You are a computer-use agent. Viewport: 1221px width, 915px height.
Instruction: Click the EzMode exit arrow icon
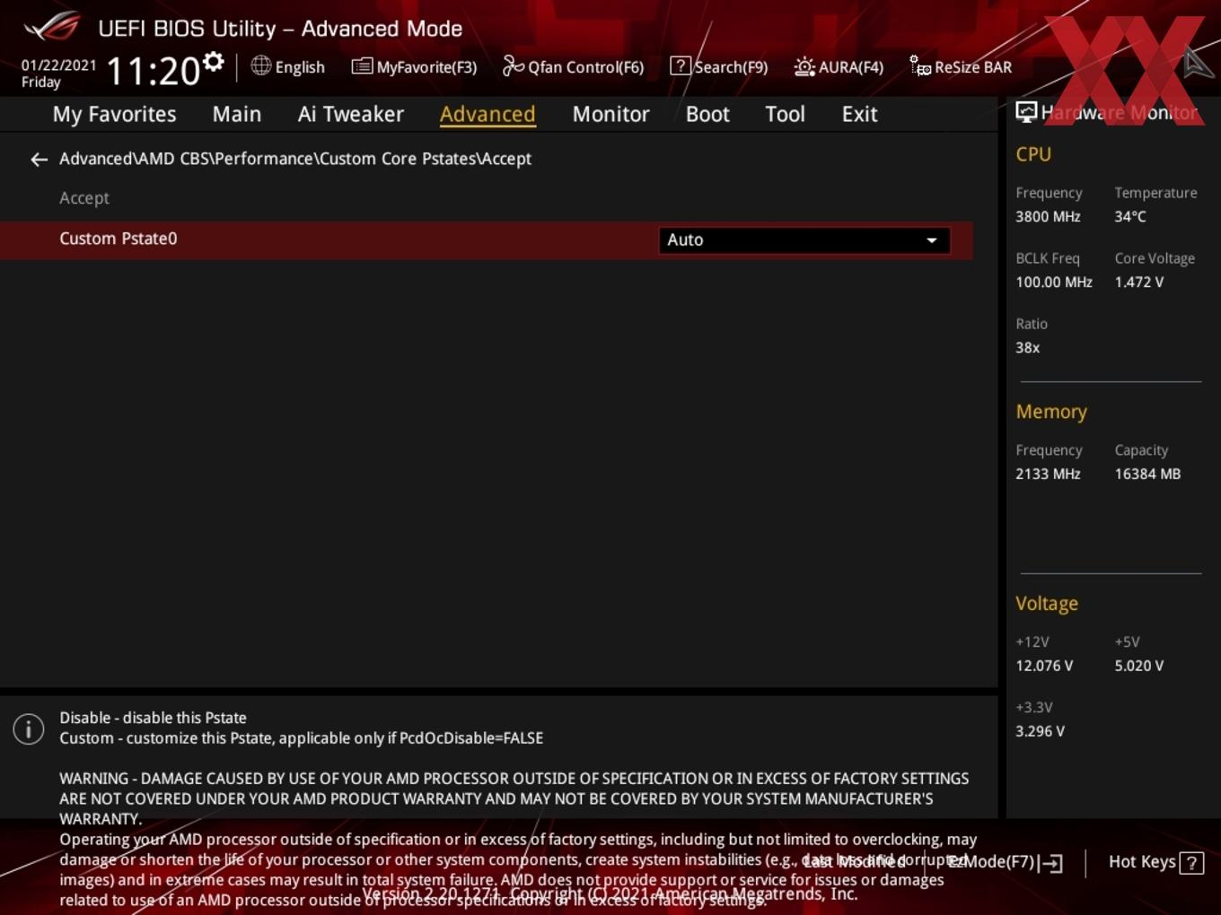coord(1051,863)
